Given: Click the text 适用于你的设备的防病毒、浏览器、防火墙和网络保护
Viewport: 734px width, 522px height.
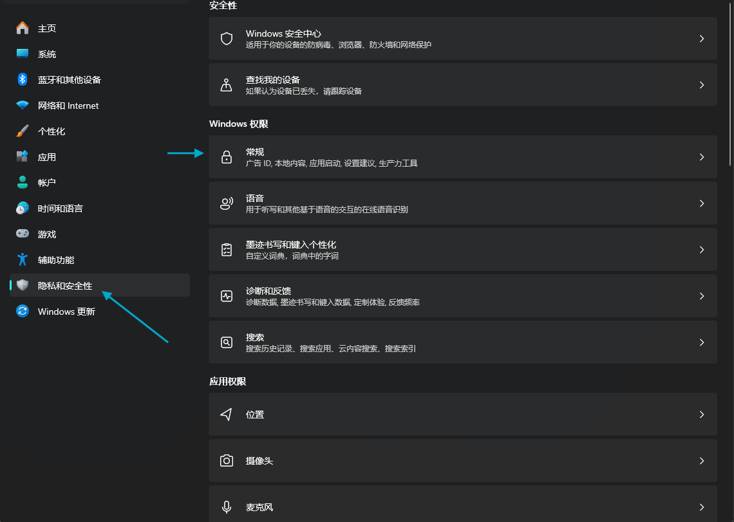Looking at the screenshot, I should (339, 45).
